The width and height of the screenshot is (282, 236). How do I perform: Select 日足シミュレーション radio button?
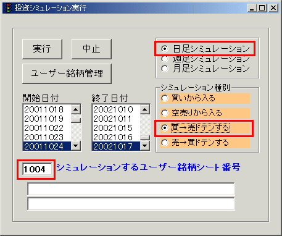(205, 49)
